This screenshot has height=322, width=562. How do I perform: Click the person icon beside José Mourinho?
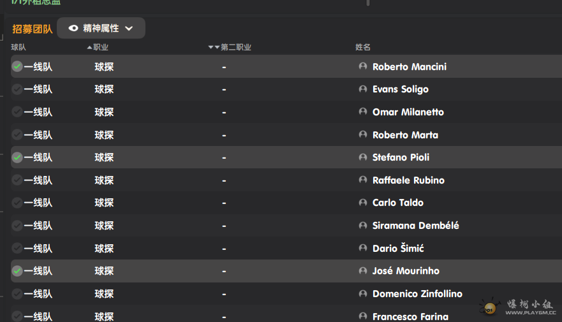(363, 270)
